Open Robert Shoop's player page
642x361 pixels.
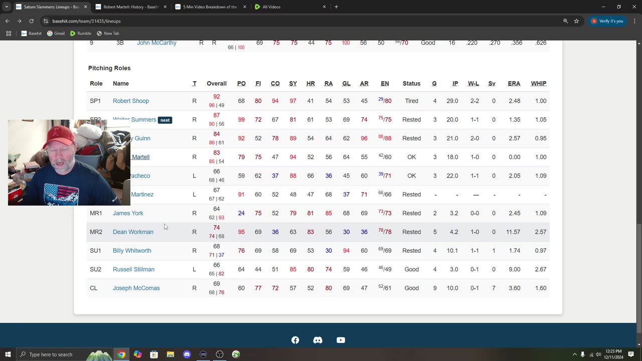(131, 101)
